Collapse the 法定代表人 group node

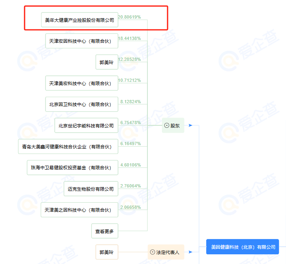tap(153, 252)
